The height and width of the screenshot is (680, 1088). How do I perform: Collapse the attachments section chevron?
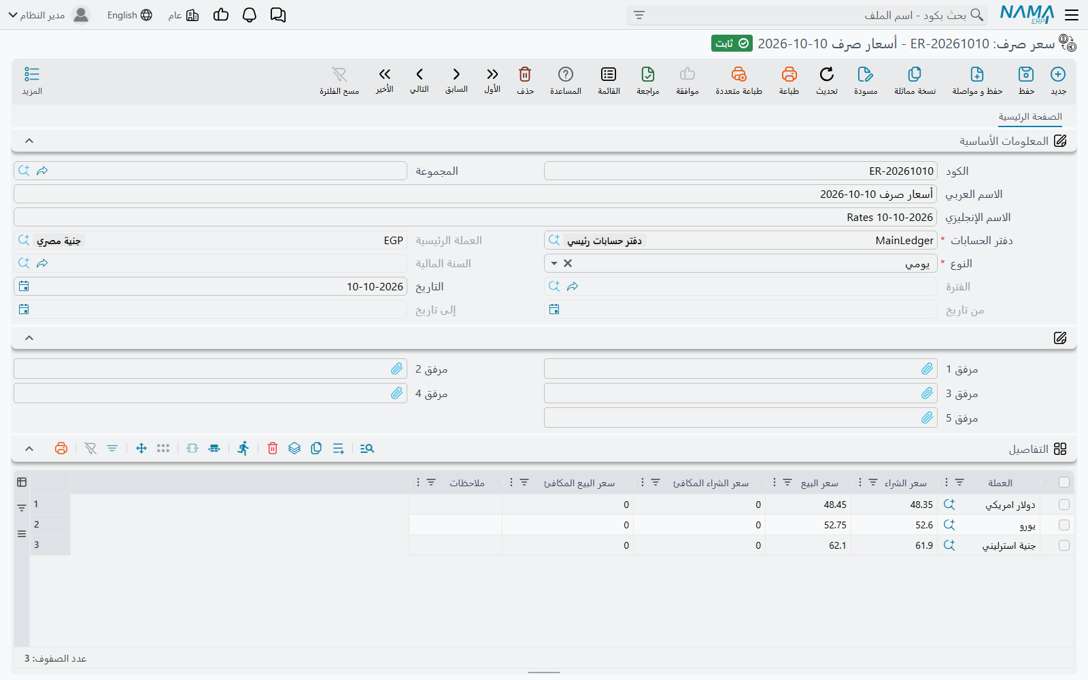29,338
